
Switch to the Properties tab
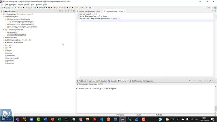point(149,81)
